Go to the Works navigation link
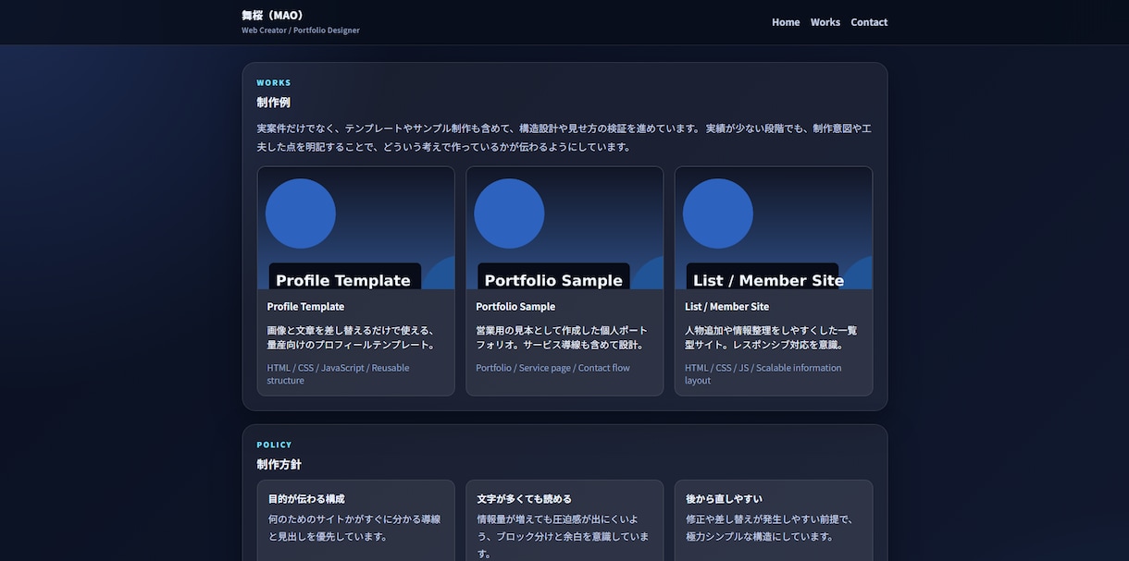This screenshot has height=561, width=1129. click(x=825, y=22)
